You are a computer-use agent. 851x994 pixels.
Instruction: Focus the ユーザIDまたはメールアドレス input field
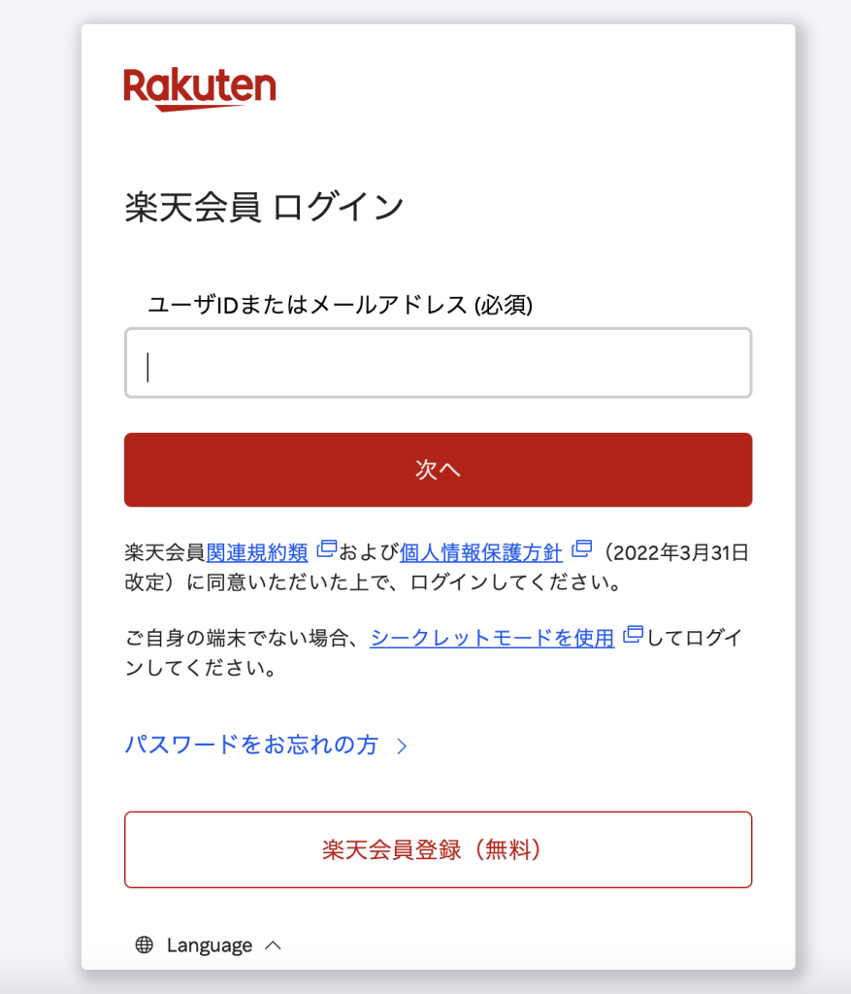tap(437, 363)
